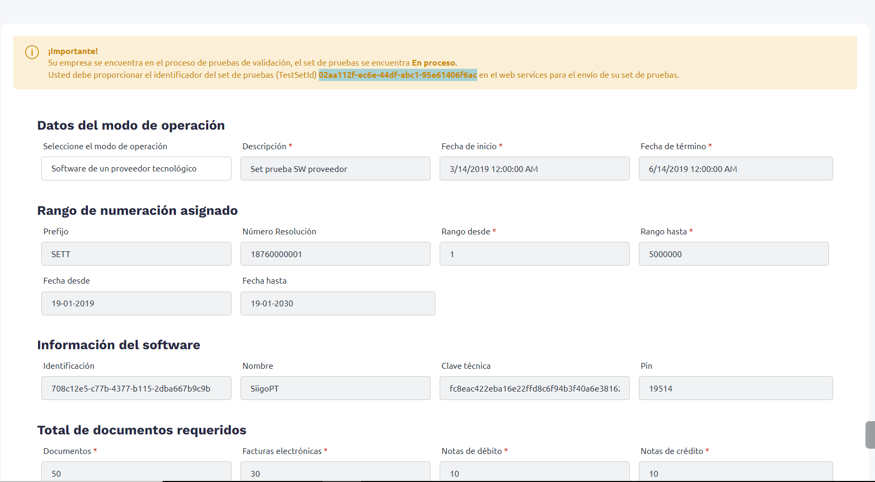
Task: Click the software Identificación field
Action: (x=136, y=388)
